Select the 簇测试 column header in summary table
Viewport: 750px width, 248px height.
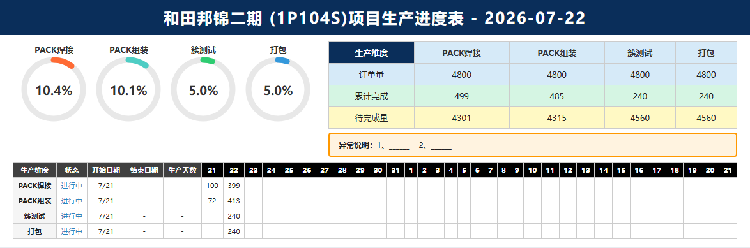640,53
